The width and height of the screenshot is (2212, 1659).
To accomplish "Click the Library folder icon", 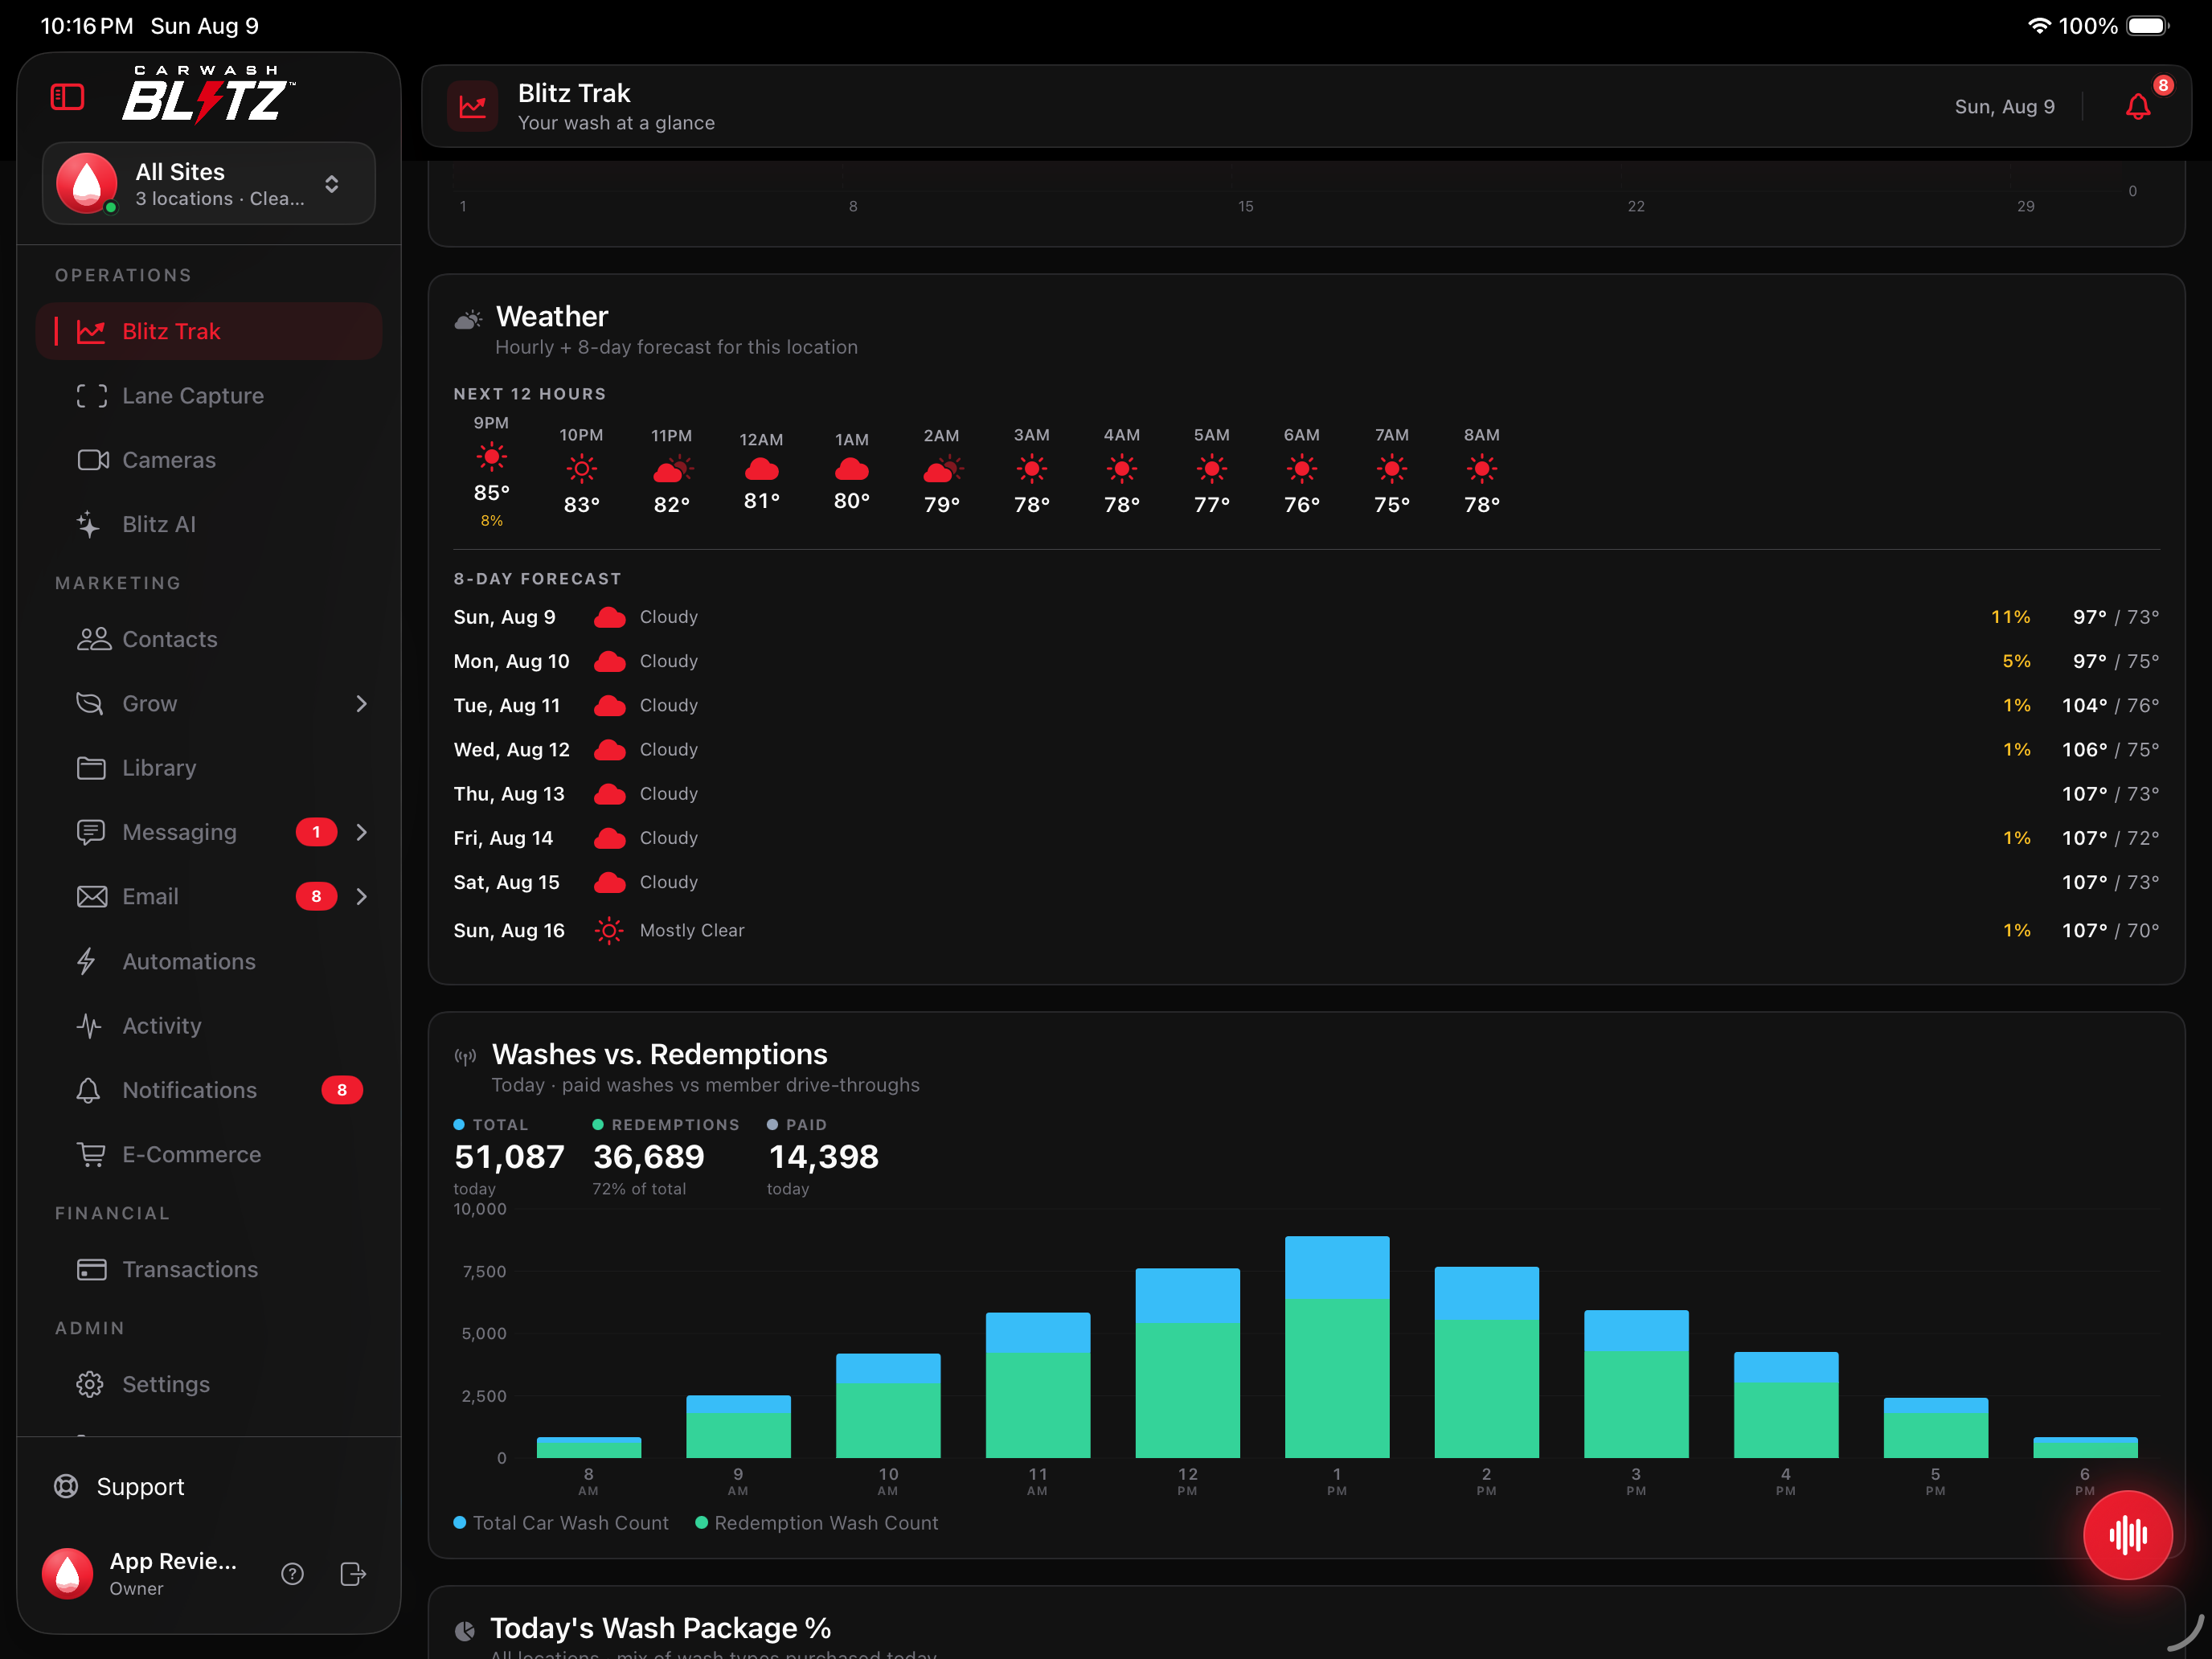I will [91, 768].
